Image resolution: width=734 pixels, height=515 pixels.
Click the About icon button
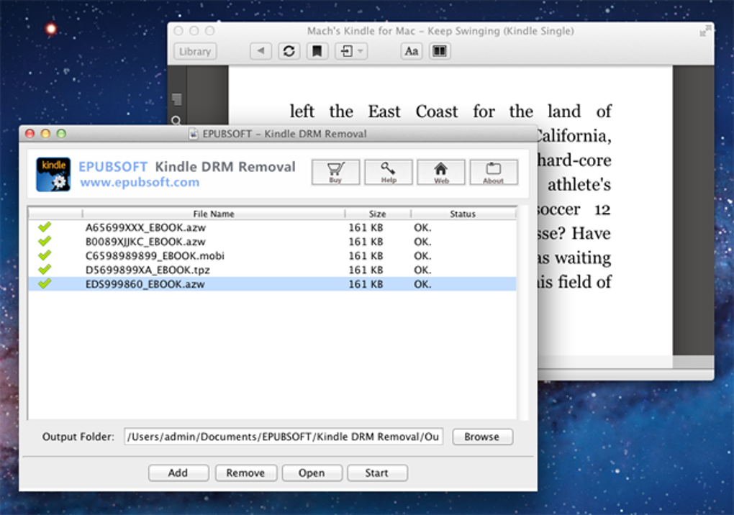tap(493, 172)
